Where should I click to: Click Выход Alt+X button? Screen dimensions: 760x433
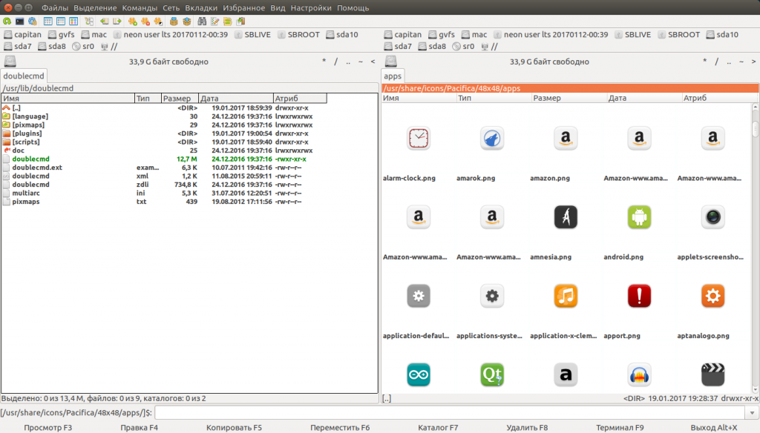[x=714, y=428]
